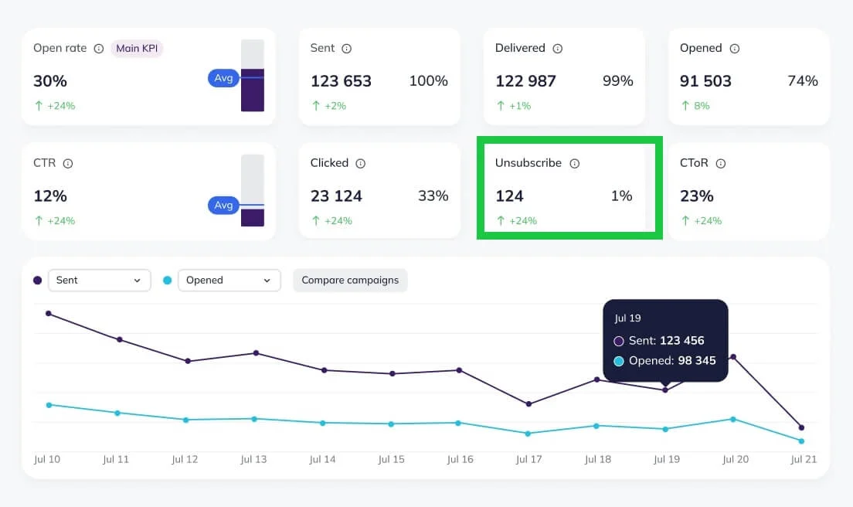The width and height of the screenshot is (853, 507).
Task: Click the Unsubscribe count 124
Action: 509,196
